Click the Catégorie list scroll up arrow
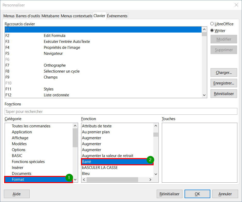 (x=75, y=126)
